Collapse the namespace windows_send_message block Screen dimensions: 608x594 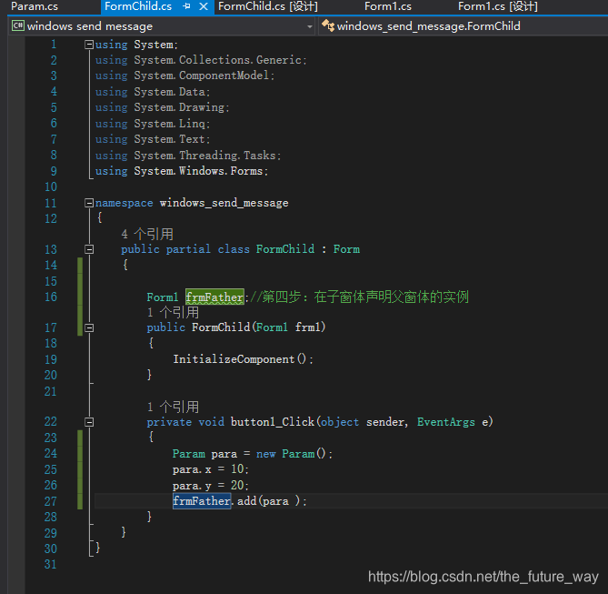[89, 203]
